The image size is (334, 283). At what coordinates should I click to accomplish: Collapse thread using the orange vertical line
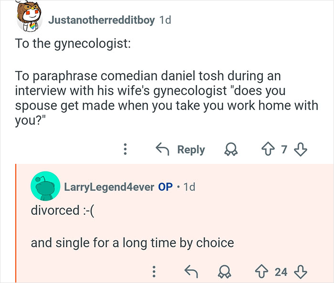(16, 223)
